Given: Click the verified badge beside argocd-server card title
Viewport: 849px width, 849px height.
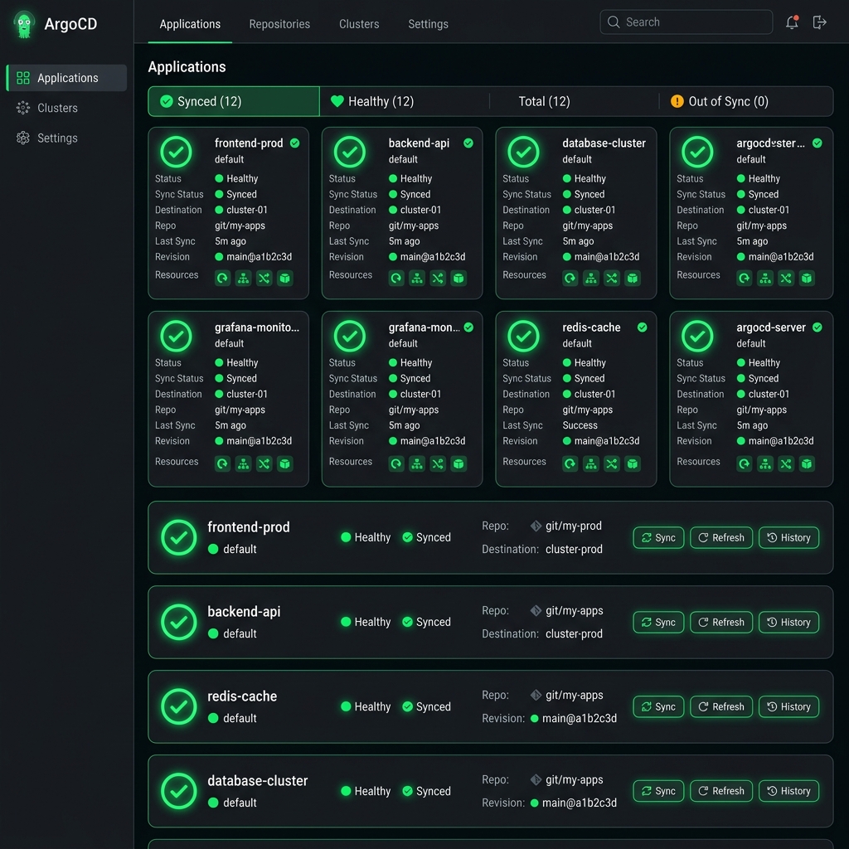Looking at the screenshot, I should pyautogui.click(x=817, y=327).
